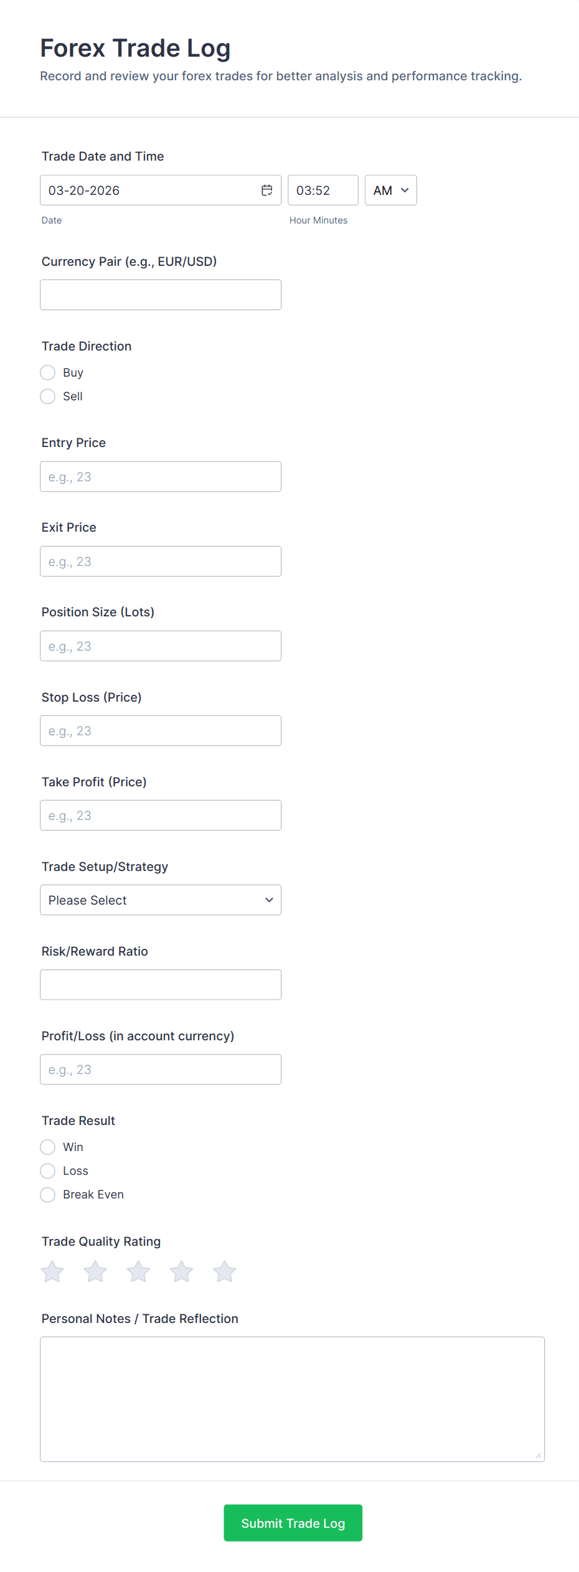The width and height of the screenshot is (579, 1572).
Task: Rate trade quality five stars
Action: point(224,1271)
